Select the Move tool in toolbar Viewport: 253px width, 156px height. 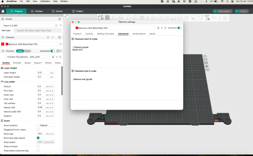153,18
